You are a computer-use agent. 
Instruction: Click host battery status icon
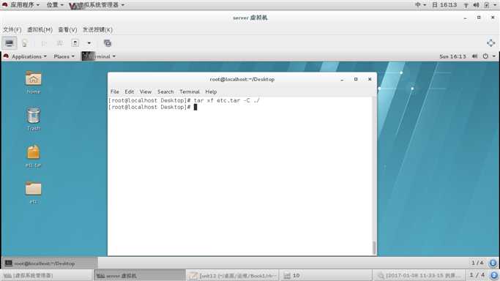click(487, 5)
